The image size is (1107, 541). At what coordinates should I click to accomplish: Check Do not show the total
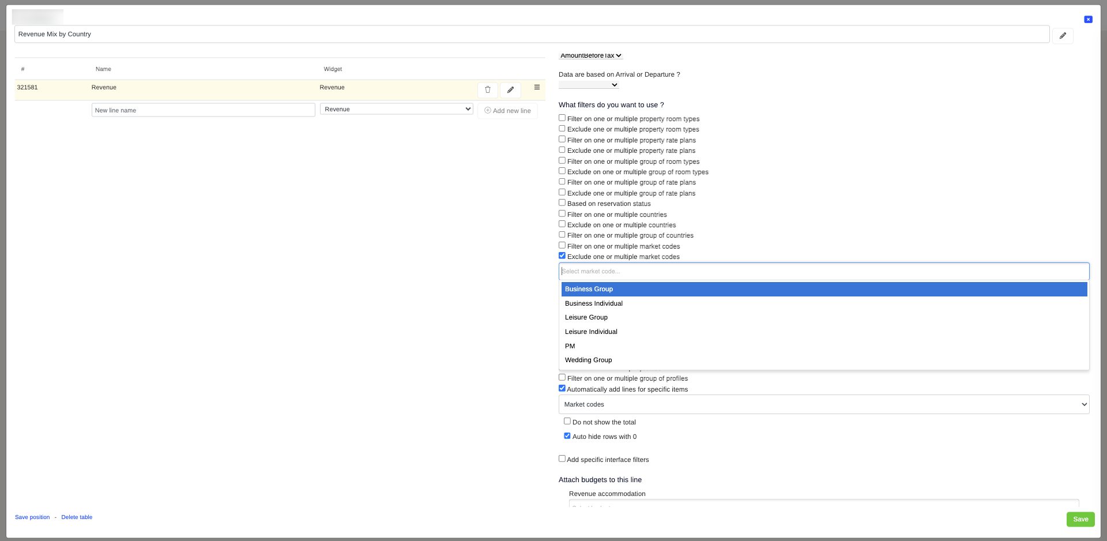click(x=567, y=422)
